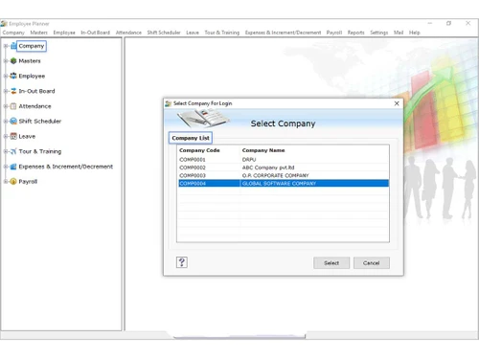Open the Masters menu
Viewport: 479px width, 359px height.
coord(39,33)
